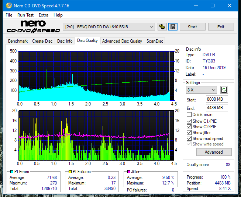Image resolution: width=241 pixels, height=197 pixels.
Task: Switch to the ScanDisc tab
Action: (155, 41)
